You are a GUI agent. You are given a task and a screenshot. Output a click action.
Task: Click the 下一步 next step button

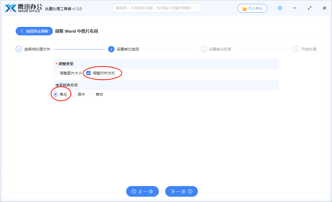[181, 191]
